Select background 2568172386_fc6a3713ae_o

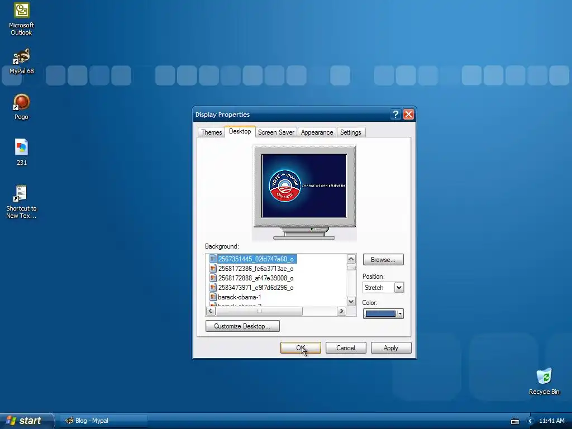pyautogui.click(x=256, y=269)
